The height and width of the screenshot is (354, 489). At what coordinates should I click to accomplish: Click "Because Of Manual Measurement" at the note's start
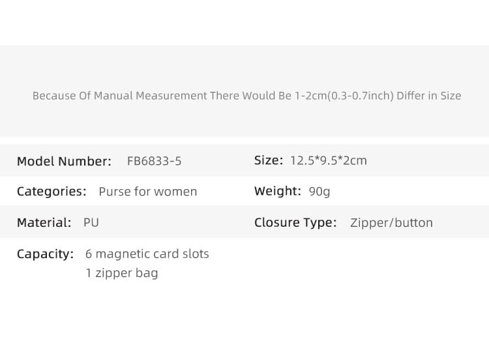click(x=119, y=96)
